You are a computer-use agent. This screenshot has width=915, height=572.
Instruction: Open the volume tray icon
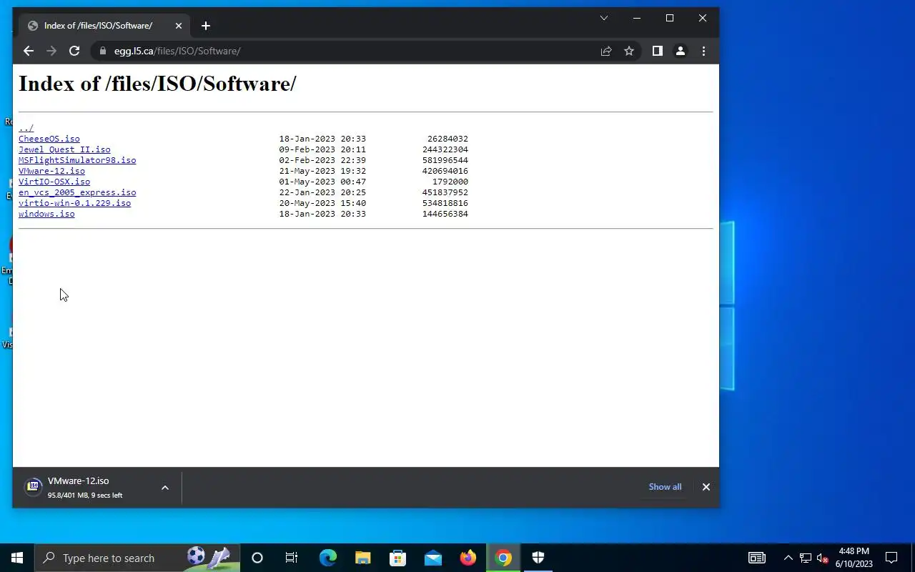(x=822, y=558)
